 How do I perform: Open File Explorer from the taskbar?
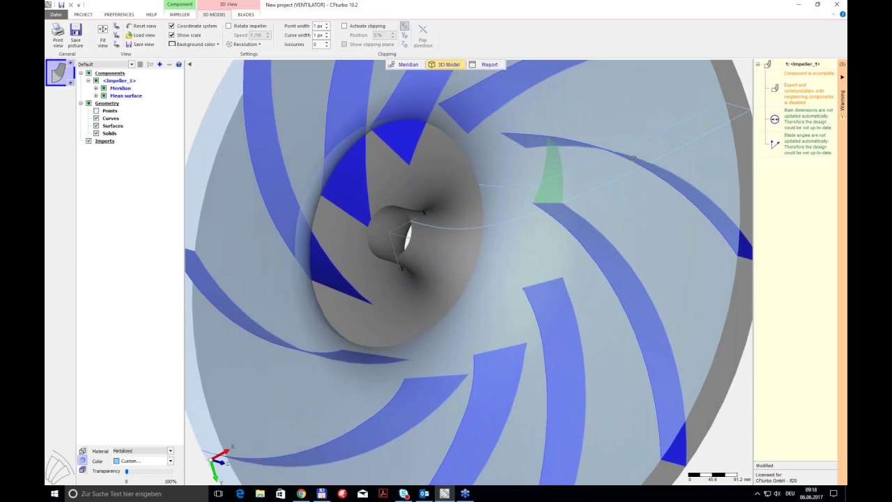tap(260, 494)
